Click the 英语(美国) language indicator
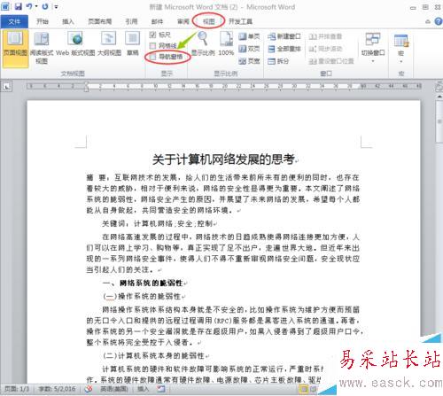The image size is (443, 396). coord(114,389)
